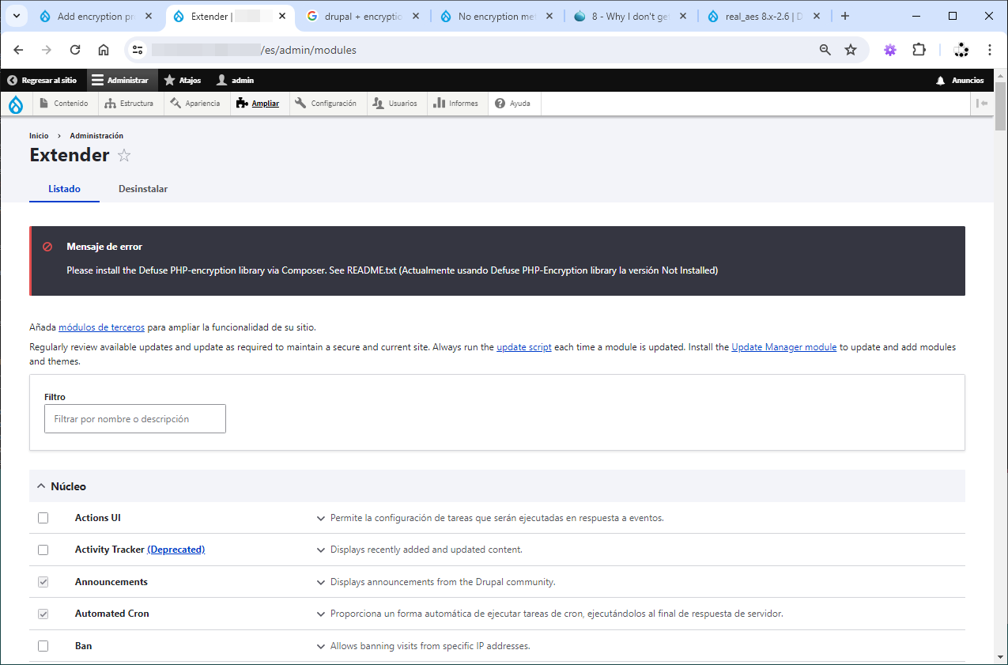This screenshot has width=1008, height=665.
Task: Open the tab search dropdown arrow
Action: click(16, 16)
